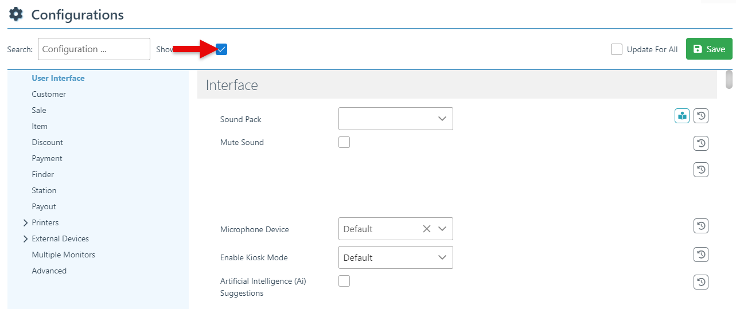Viewport: 736px width, 309px height.
Task: Click the blue book icon beside Sound Pack
Action: click(x=682, y=116)
